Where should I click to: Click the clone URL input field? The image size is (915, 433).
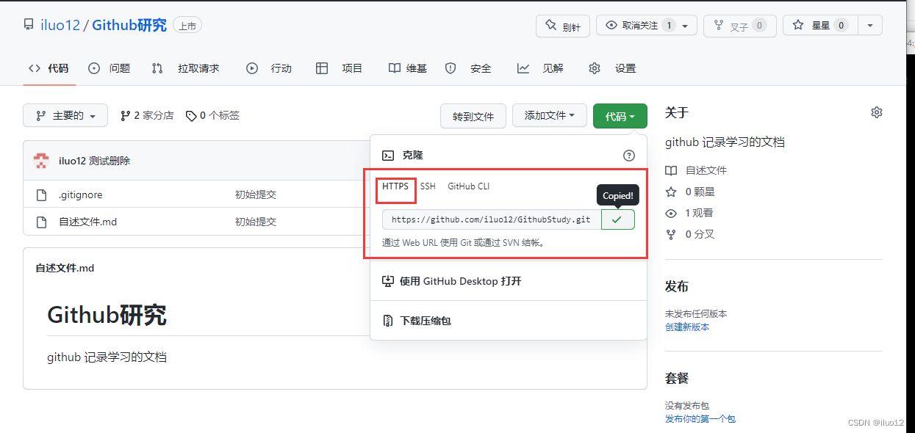492,219
